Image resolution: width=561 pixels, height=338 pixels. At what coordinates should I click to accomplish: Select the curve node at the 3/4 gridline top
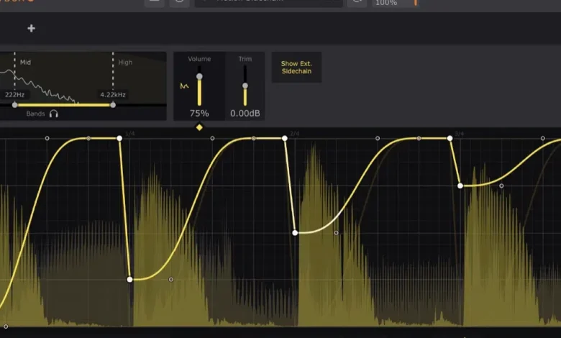pos(450,138)
